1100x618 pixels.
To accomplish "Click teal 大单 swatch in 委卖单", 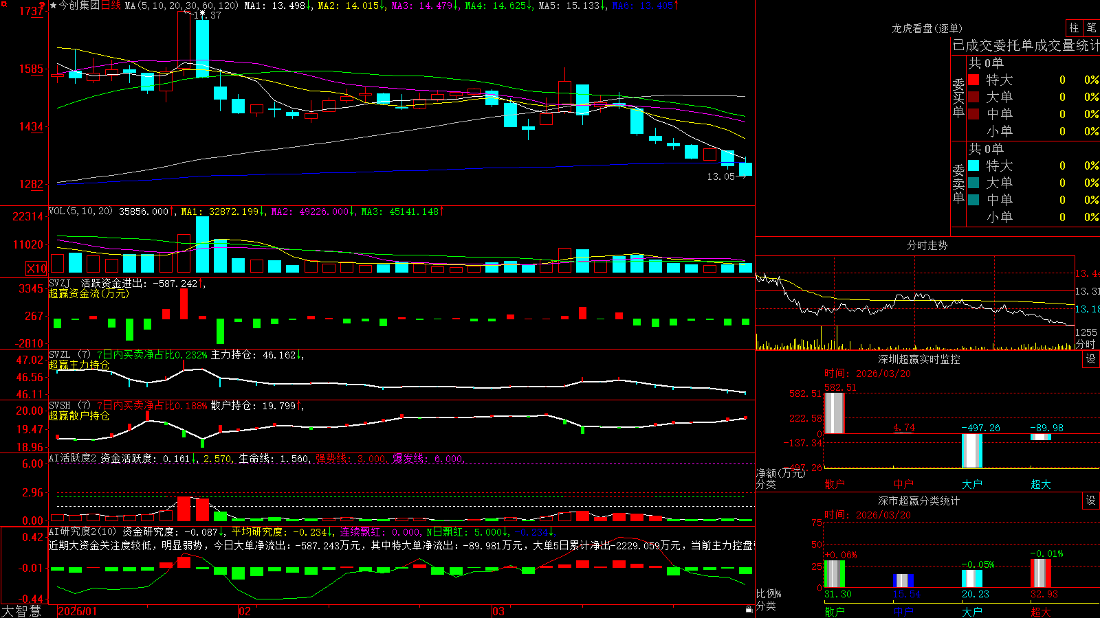I will 973,183.
